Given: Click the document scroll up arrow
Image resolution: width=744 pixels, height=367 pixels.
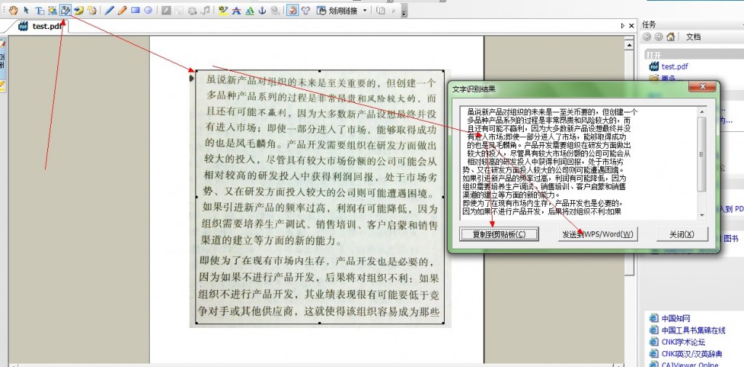Looking at the screenshot, I should (x=629, y=45).
